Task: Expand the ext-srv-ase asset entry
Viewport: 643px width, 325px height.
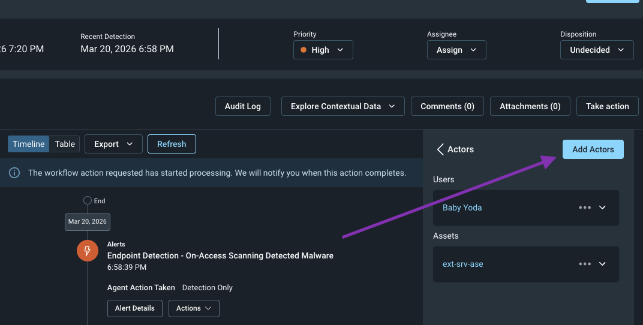Action: (x=603, y=264)
